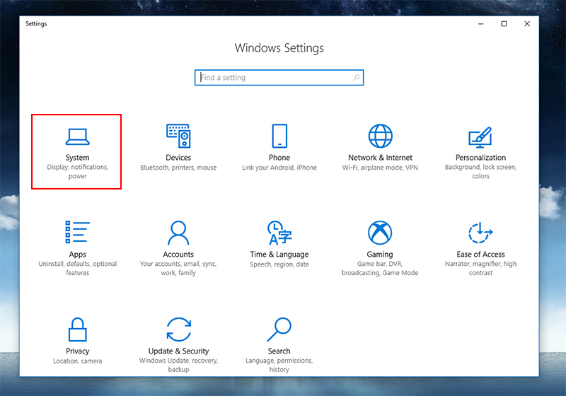This screenshot has height=396, width=566.
Task: Click the Network & Internet label
Action: click(380, 158)
